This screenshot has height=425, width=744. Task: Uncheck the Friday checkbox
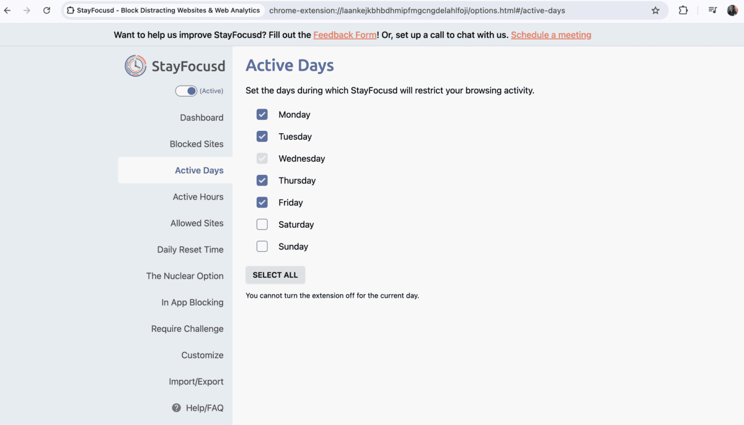pyautogui.click(x=262, y=202)
